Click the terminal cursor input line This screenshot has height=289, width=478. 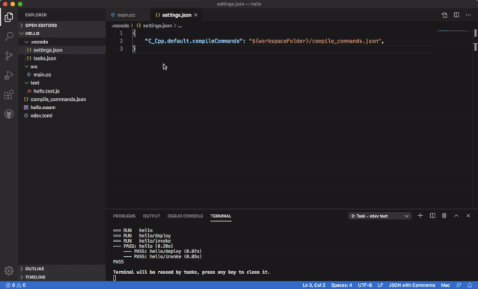click(x=114, y=278)
